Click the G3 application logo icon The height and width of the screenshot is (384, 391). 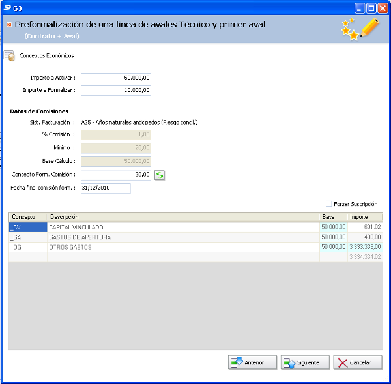7,8
